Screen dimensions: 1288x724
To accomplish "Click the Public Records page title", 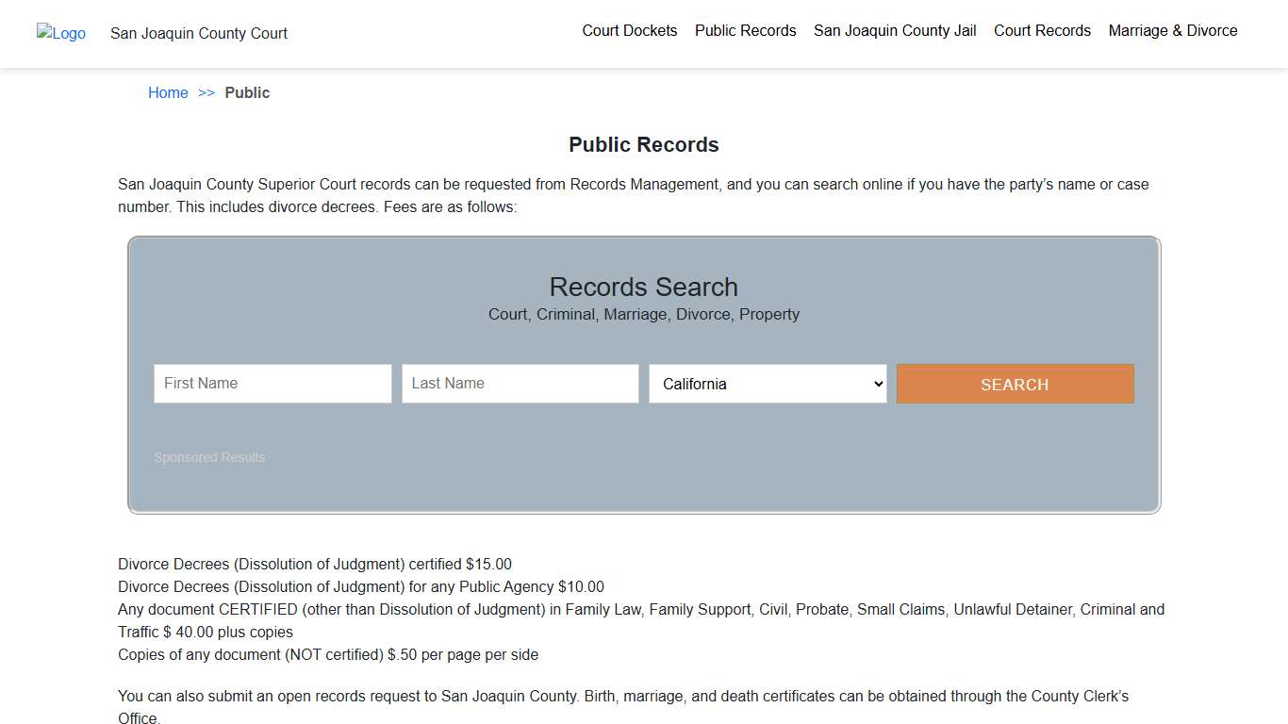I will 644,144.
